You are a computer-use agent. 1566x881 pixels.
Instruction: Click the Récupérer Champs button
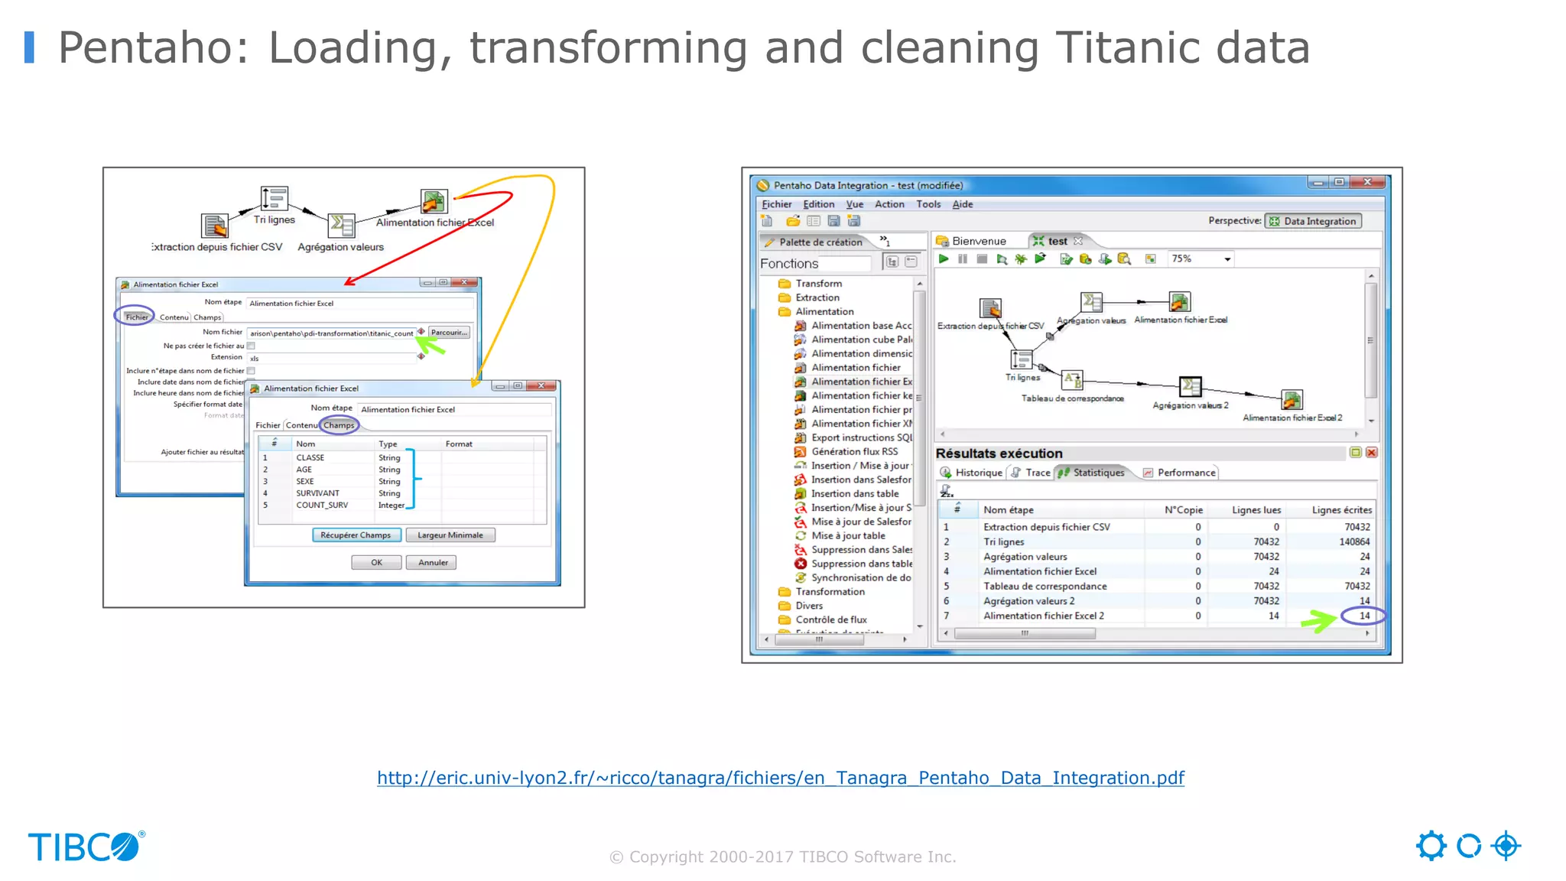[356, 535]
